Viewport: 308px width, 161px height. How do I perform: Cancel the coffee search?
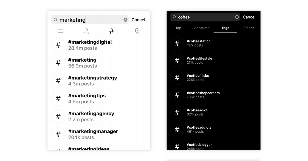tap(249, 17)
